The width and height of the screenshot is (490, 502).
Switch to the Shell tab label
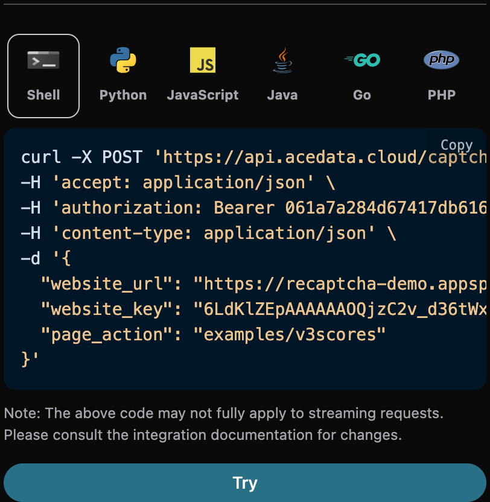point(43,95)
